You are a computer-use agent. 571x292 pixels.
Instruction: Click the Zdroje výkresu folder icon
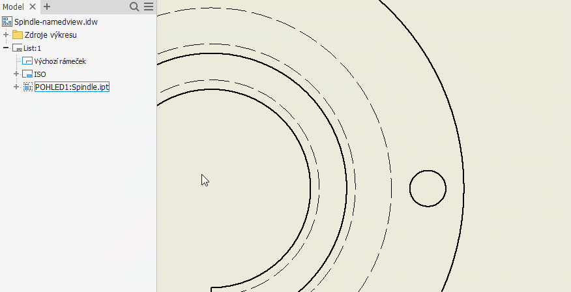coord(18,35)
